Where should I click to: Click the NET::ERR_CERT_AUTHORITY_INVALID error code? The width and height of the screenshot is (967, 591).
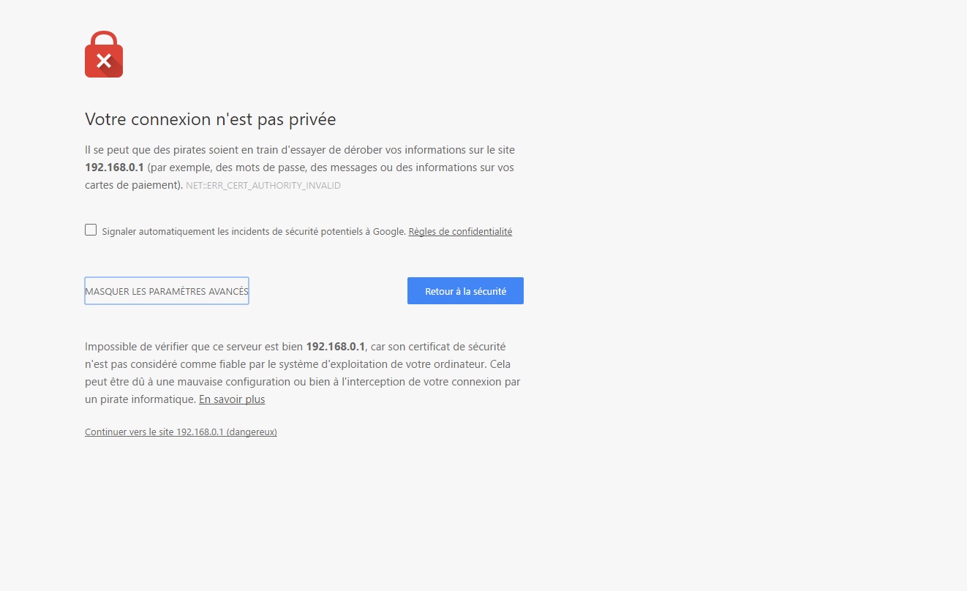coord(263,186)
